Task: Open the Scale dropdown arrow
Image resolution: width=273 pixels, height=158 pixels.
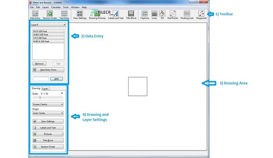Action: point(62,93)
